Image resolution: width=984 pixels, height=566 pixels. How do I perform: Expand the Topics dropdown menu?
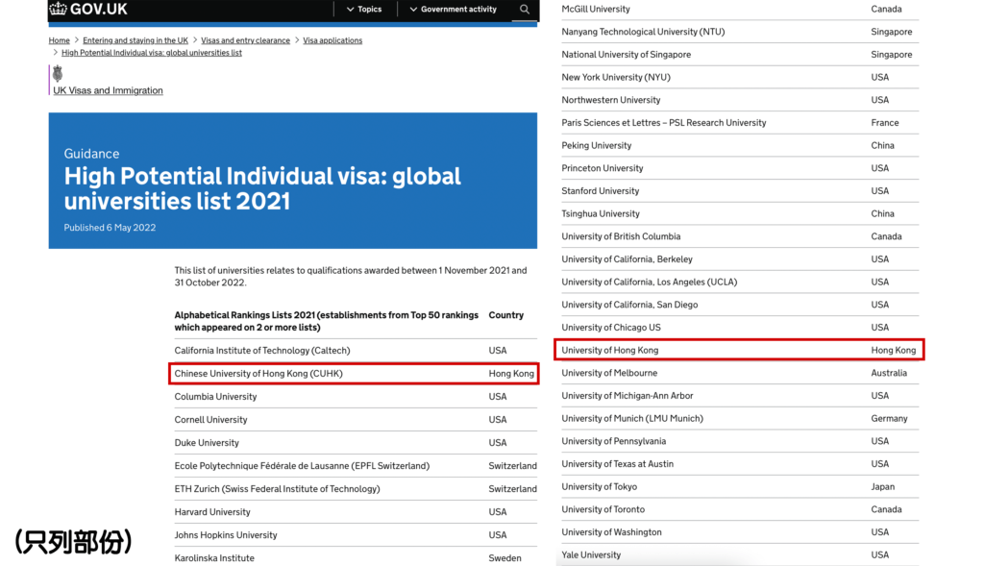363,10
